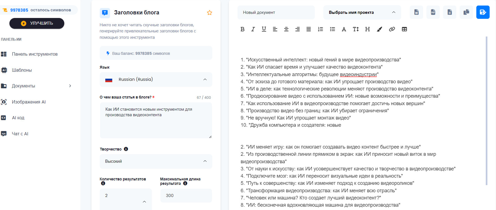Screen dimensions: 496x210
Task: Click the Новый документ title field
Action: tap(276, 12)
